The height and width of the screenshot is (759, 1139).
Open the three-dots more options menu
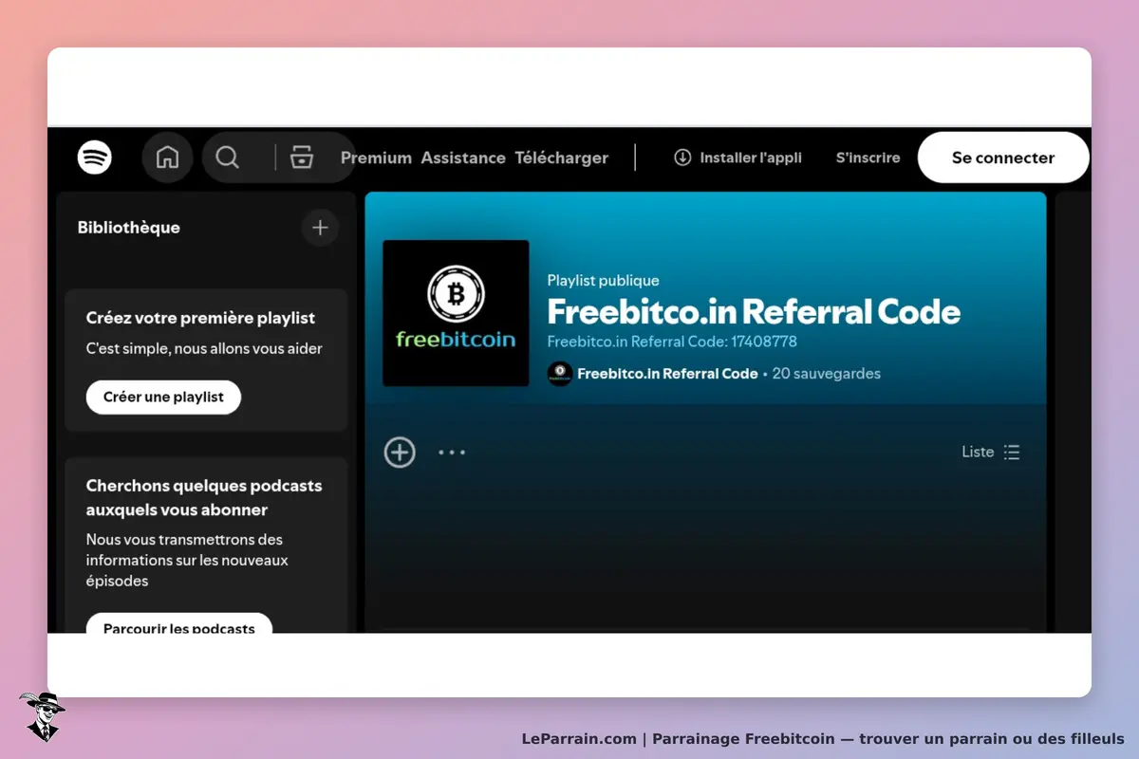pos(452,453)
